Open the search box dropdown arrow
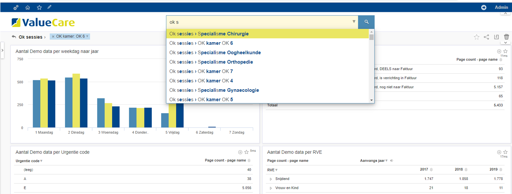This screenshot has width=512, height=194. [354, 22]
